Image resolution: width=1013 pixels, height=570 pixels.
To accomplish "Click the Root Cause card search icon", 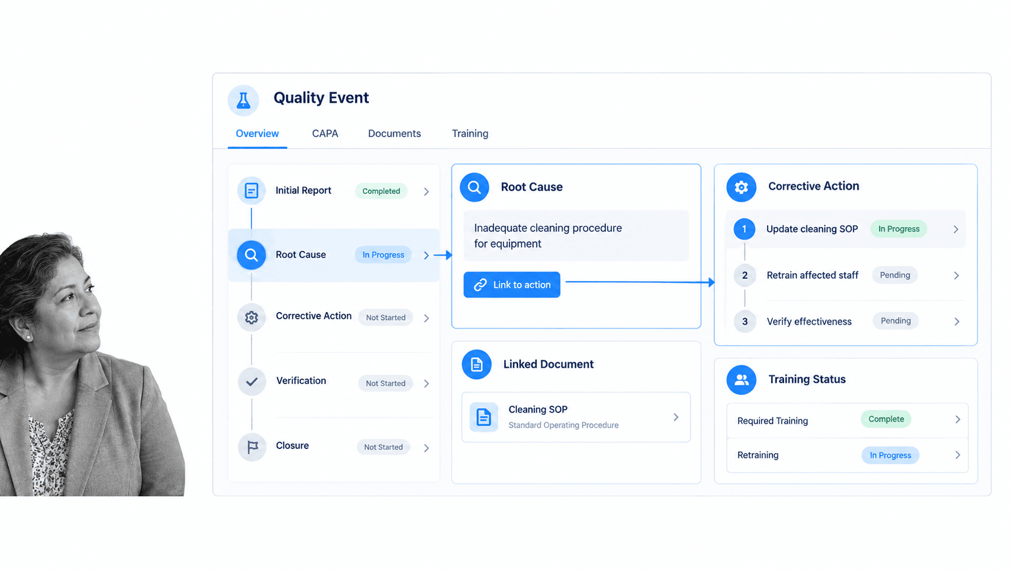I will point(474,187).
